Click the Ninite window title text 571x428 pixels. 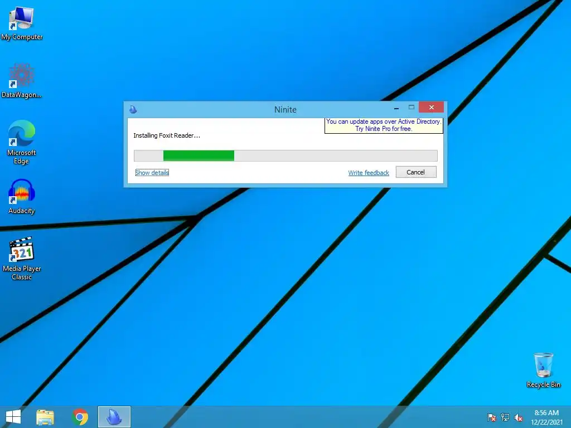click(285, 110)
